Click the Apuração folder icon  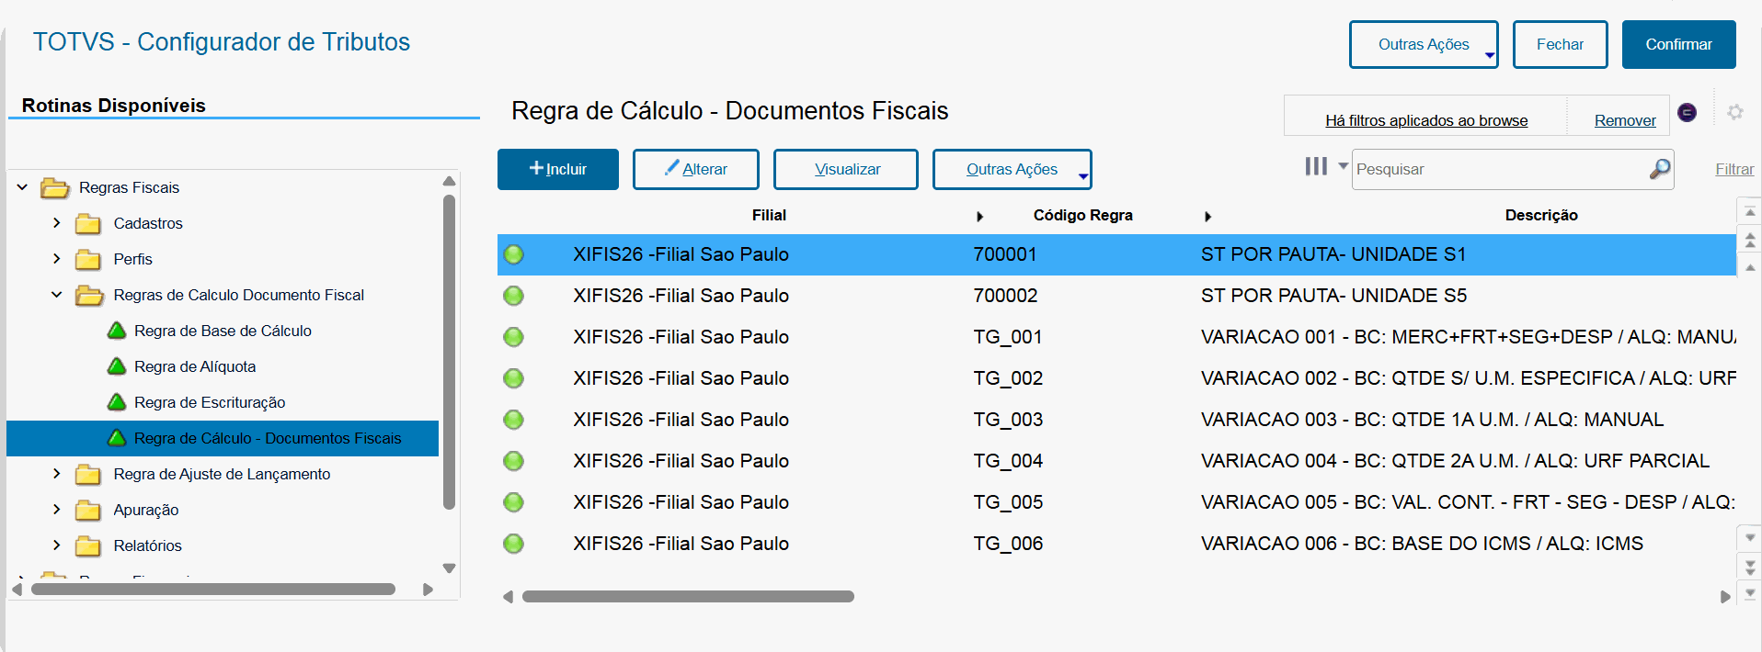[x=88, y=510]
